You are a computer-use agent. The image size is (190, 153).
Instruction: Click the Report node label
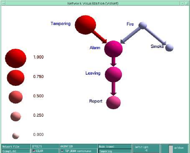[x=96, y=101]
